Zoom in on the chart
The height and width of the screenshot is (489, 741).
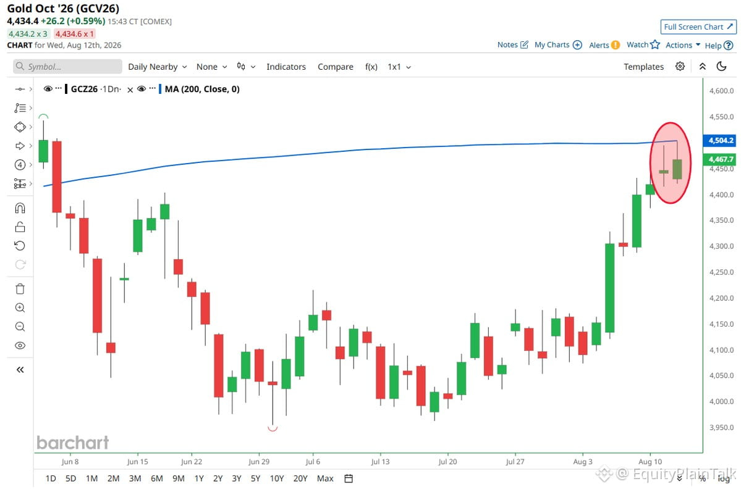[x=20, y=307]
